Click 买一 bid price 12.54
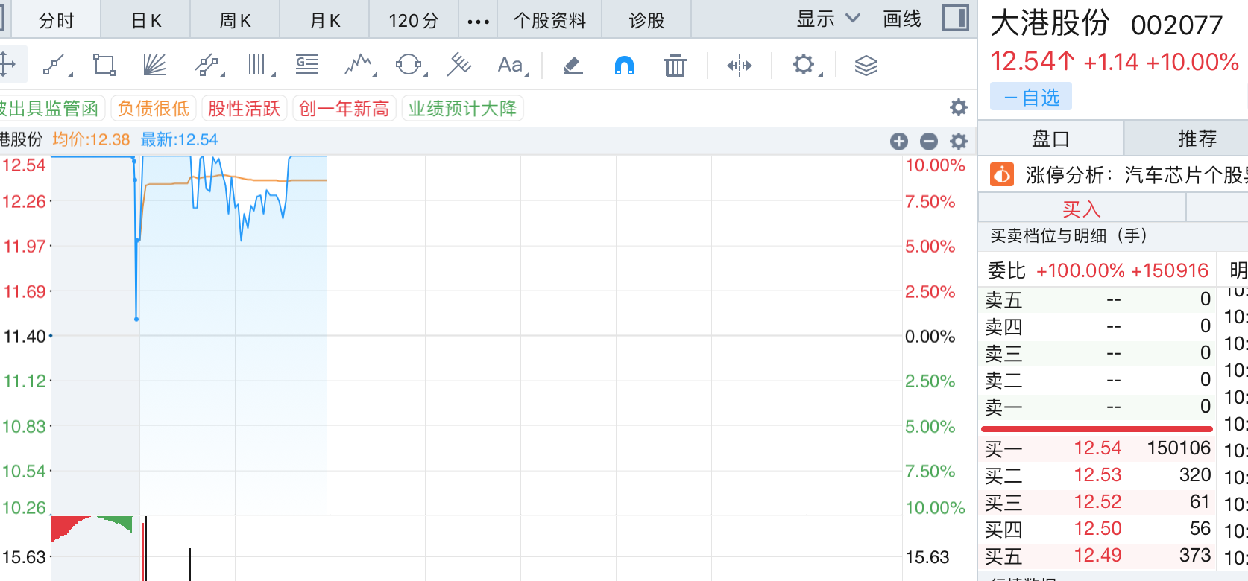The height and width of the screenshot is (581, 1248). (1097, 448)
